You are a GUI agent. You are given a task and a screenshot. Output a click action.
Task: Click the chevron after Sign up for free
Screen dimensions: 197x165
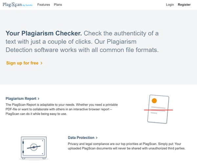(41, 63)
